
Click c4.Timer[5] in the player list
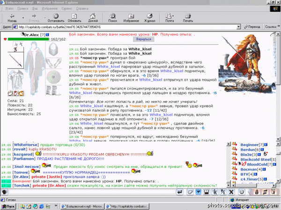pyautogui.click(x=252, y=179)
